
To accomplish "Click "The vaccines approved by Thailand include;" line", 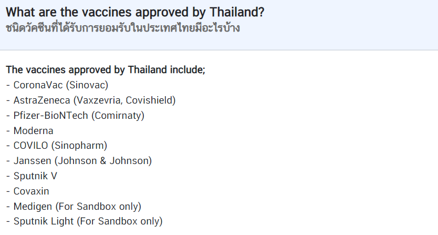I will pos(105,70).
